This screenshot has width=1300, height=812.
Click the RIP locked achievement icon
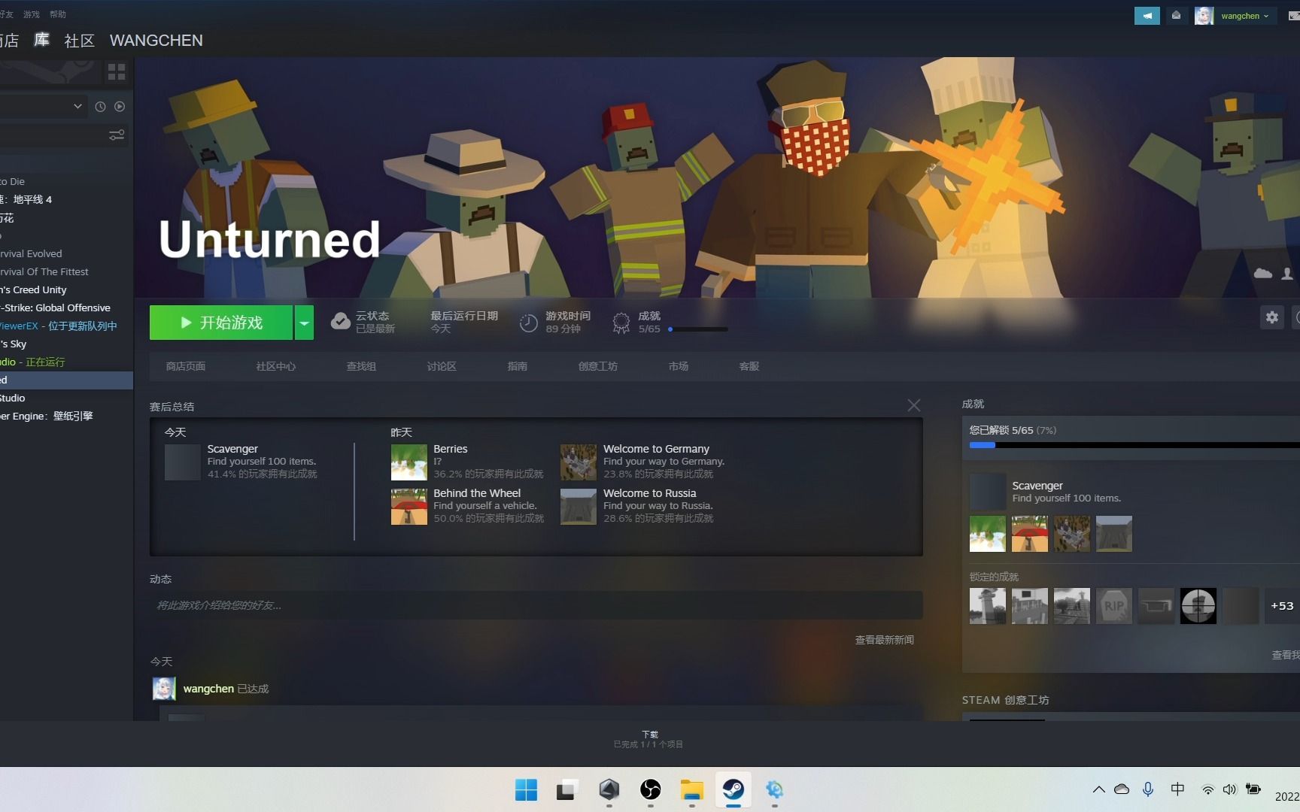(1114, 606)
